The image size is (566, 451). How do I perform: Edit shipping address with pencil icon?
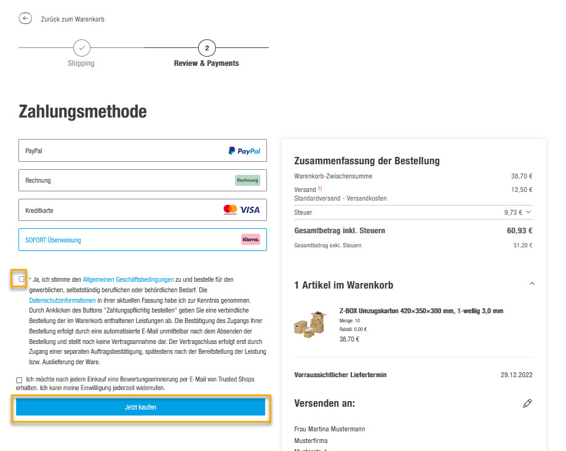point(527,404)
